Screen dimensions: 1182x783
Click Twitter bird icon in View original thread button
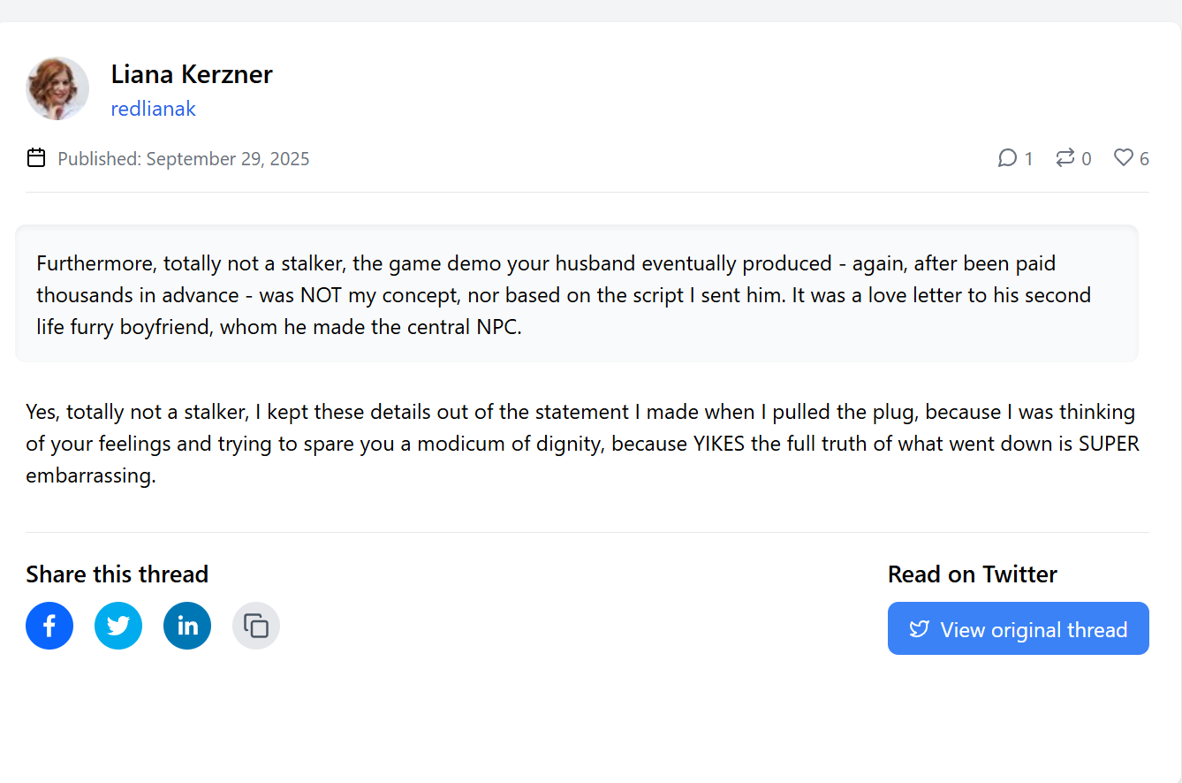coord(920,628)
